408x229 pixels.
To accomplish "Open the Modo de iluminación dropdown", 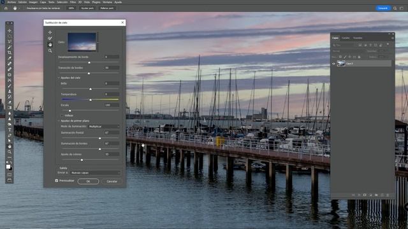I will 104,127.
